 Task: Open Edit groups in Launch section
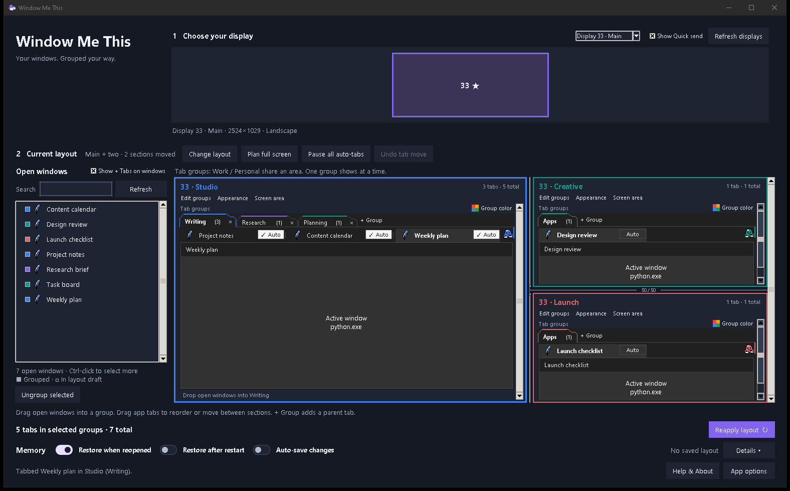pos(554,313)
